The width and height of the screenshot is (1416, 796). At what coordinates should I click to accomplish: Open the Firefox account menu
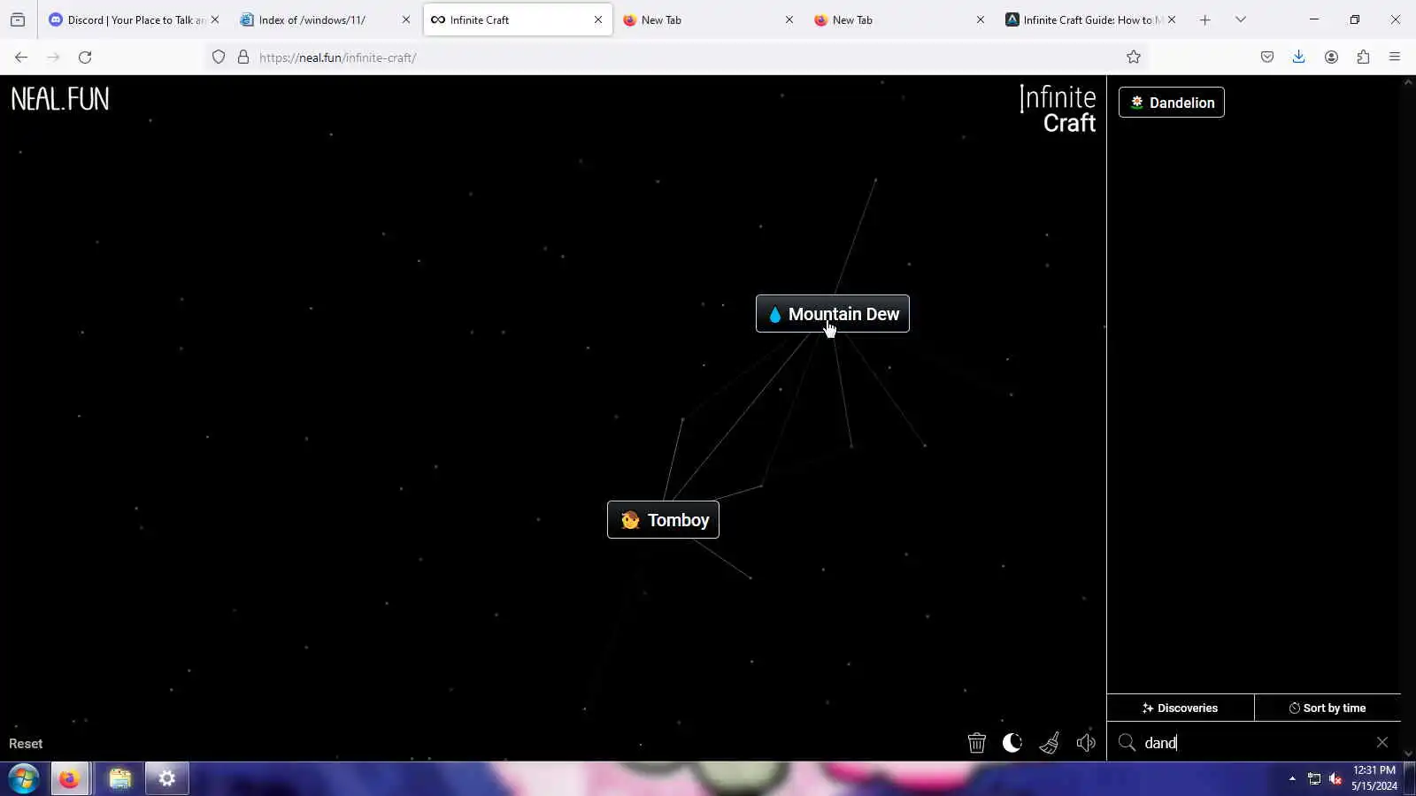click(x=1331, y=57)
